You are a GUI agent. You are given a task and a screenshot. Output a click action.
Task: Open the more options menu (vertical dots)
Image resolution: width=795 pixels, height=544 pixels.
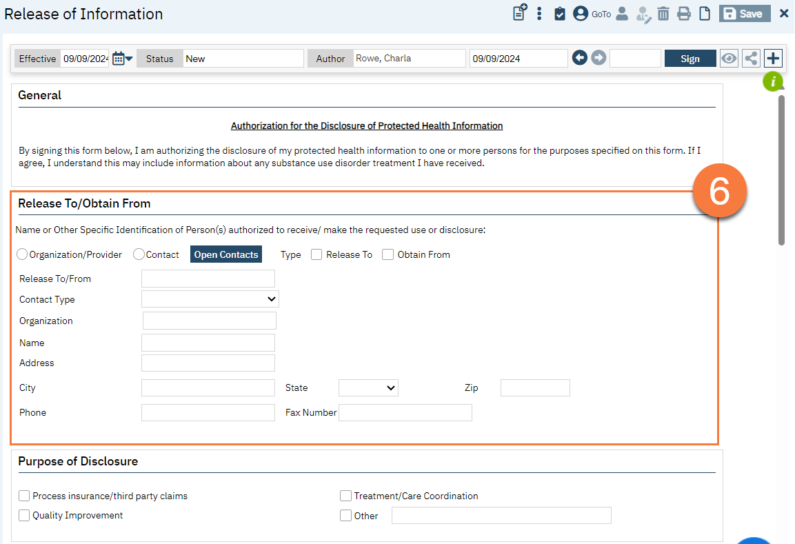pyautogui.click(x=539, y=13)
